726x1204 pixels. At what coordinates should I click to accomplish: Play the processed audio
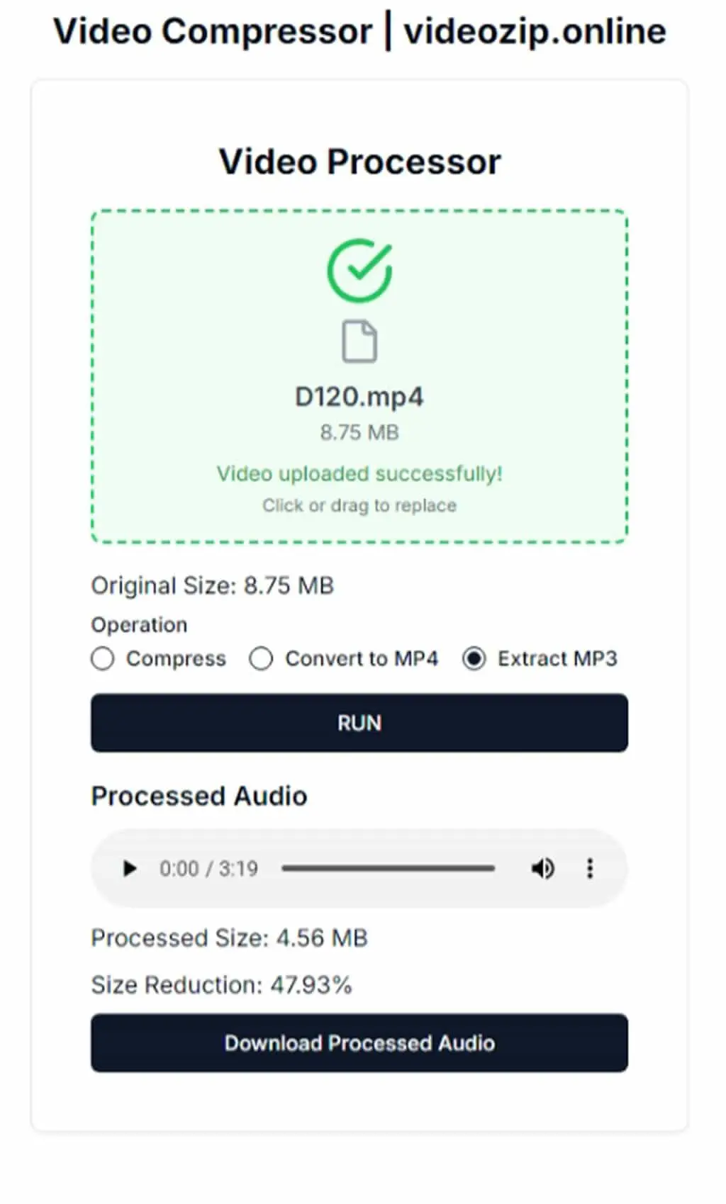point(129,868)
